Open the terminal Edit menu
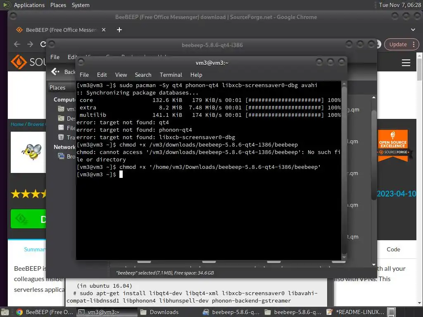 [102, 75]
